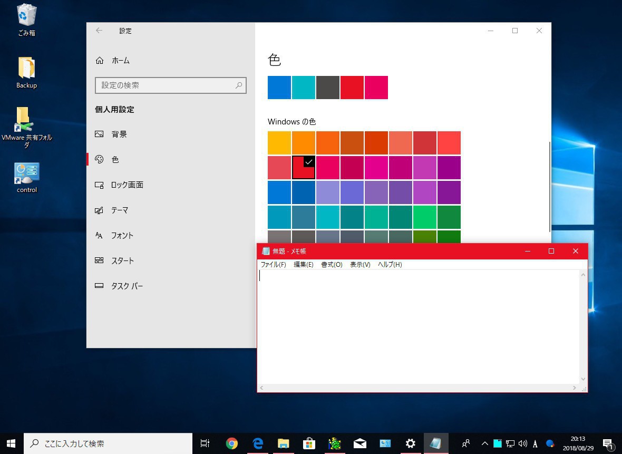
Task: Click the Mail app taskbar icon
Action: (360, 443)
